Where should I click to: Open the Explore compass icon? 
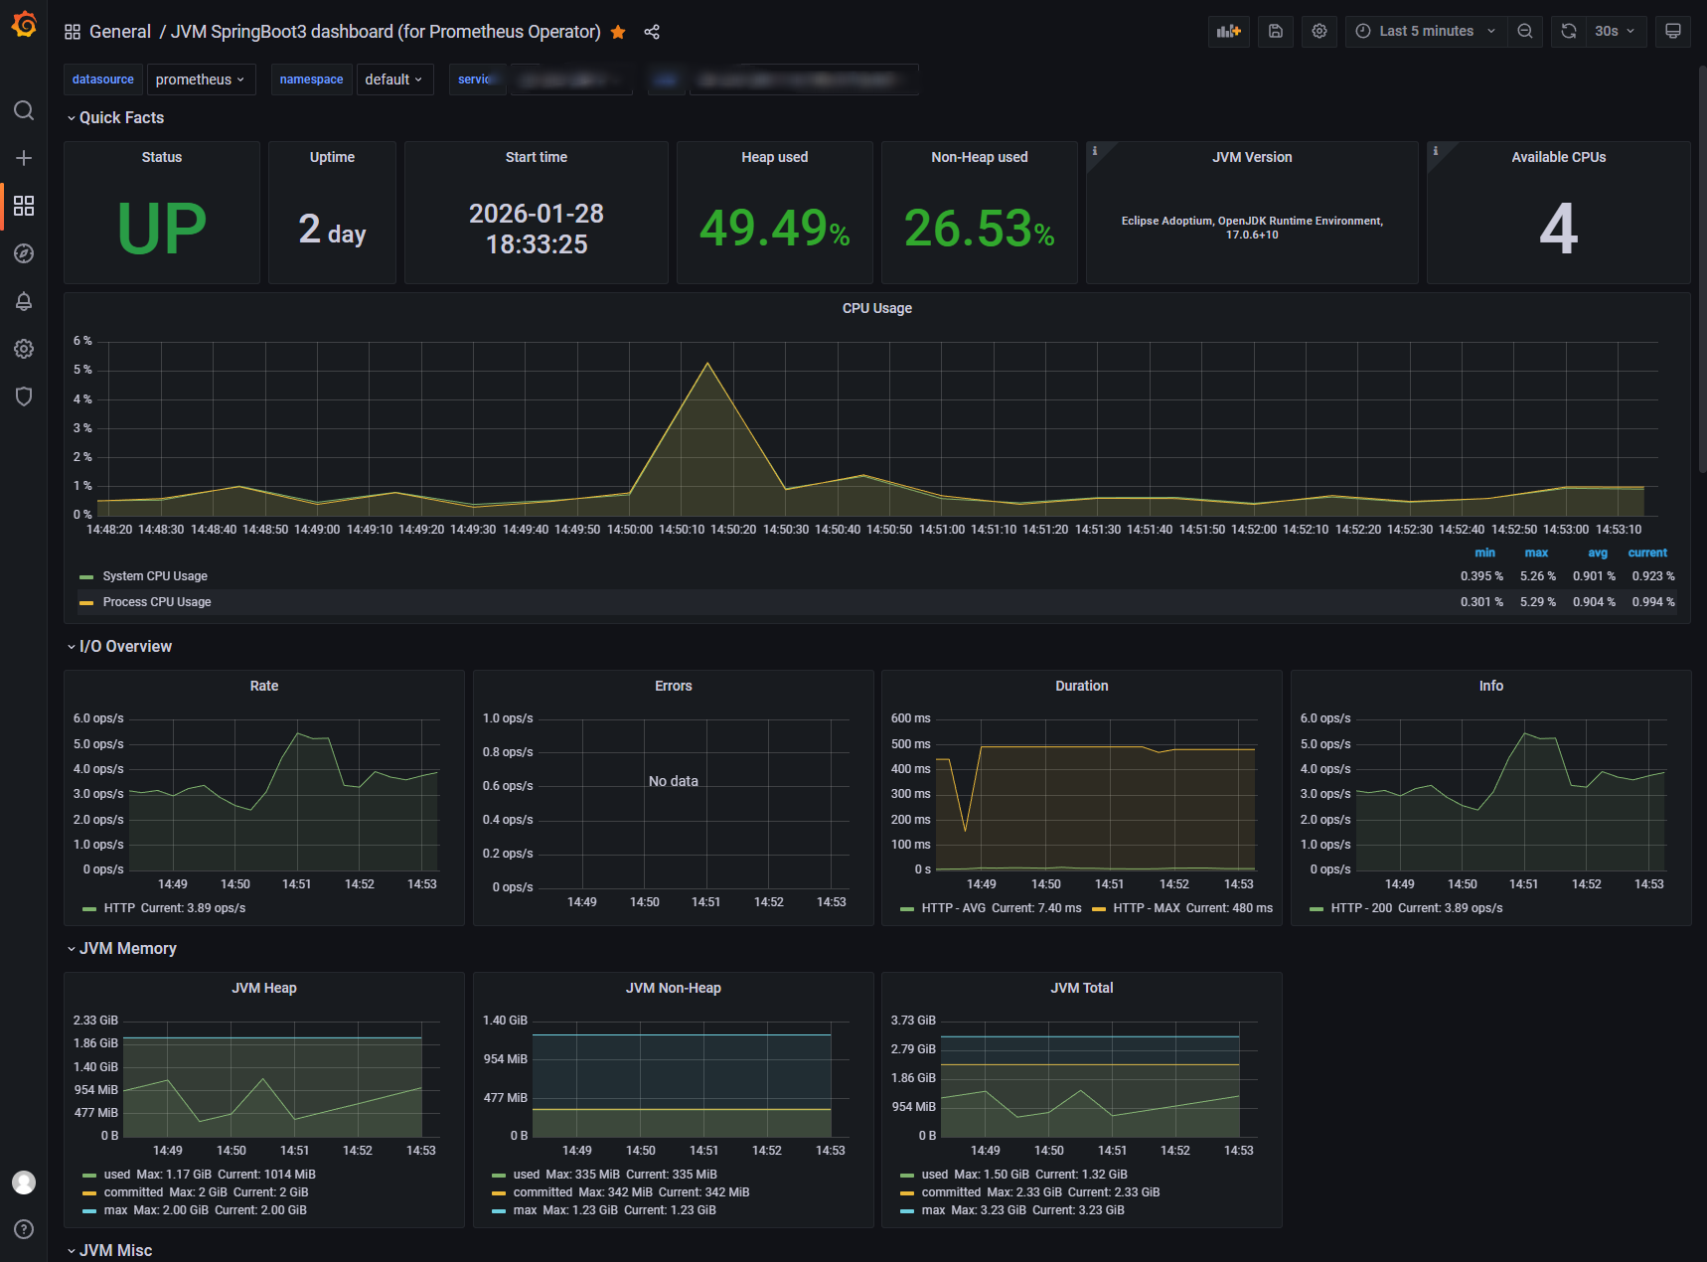tap(24, 253)
